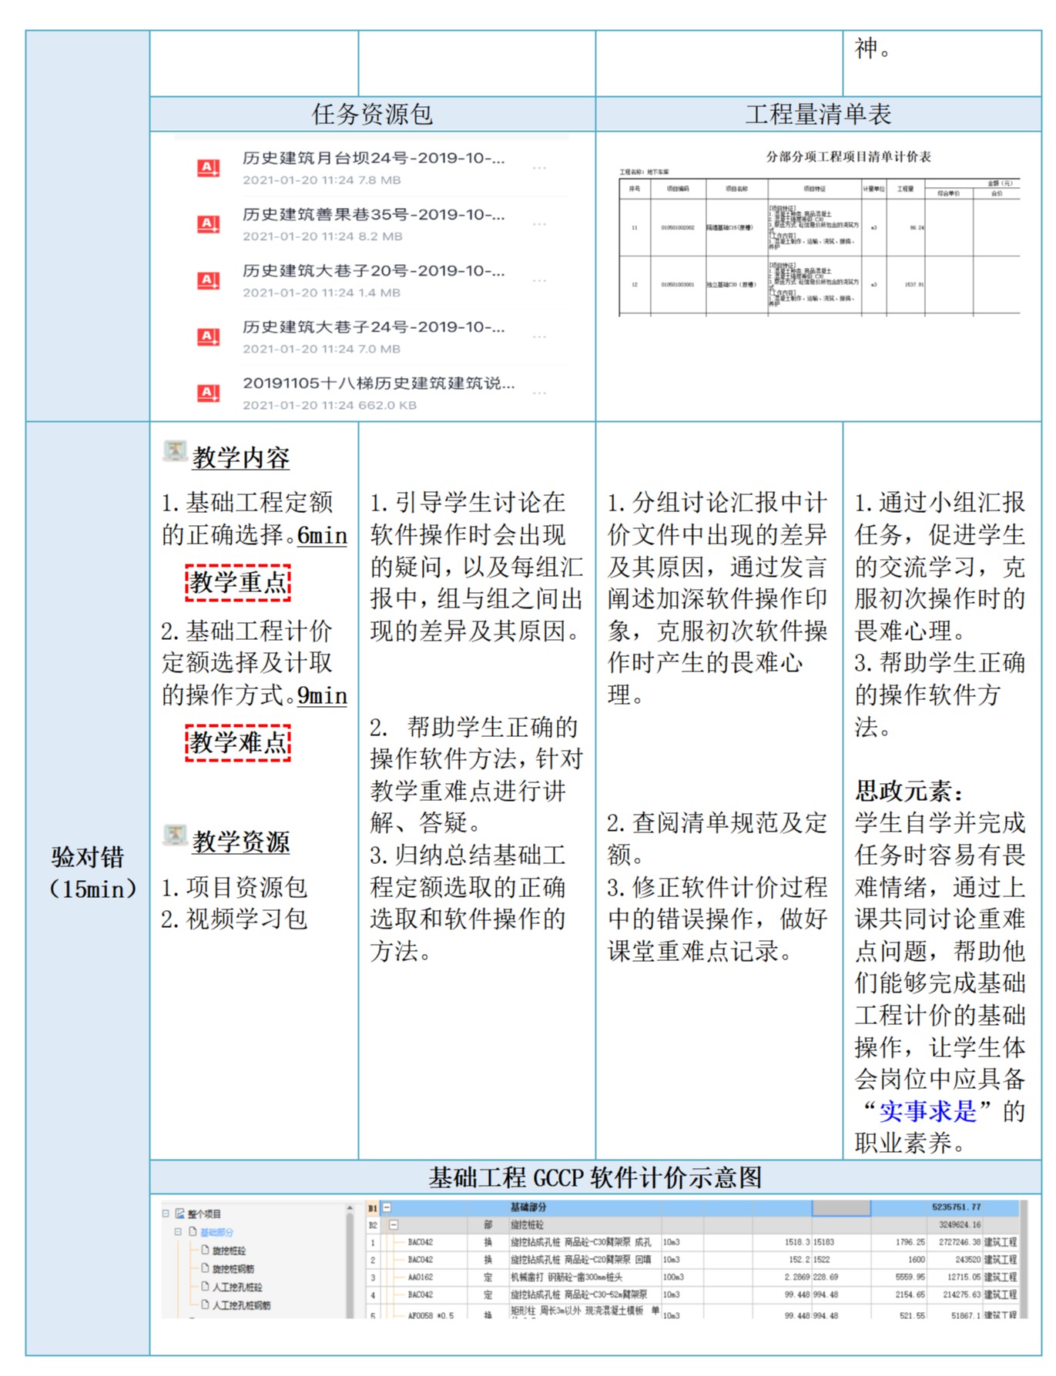Click the 1. 项目资源包 list item
The height and width of the screenshot is (1376, 1056).
click(234, 887)
